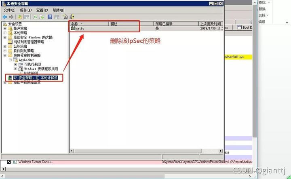Click the policy list scrollbar right arrow
This screenshot has height=179, width=291.
coord(221,151)
